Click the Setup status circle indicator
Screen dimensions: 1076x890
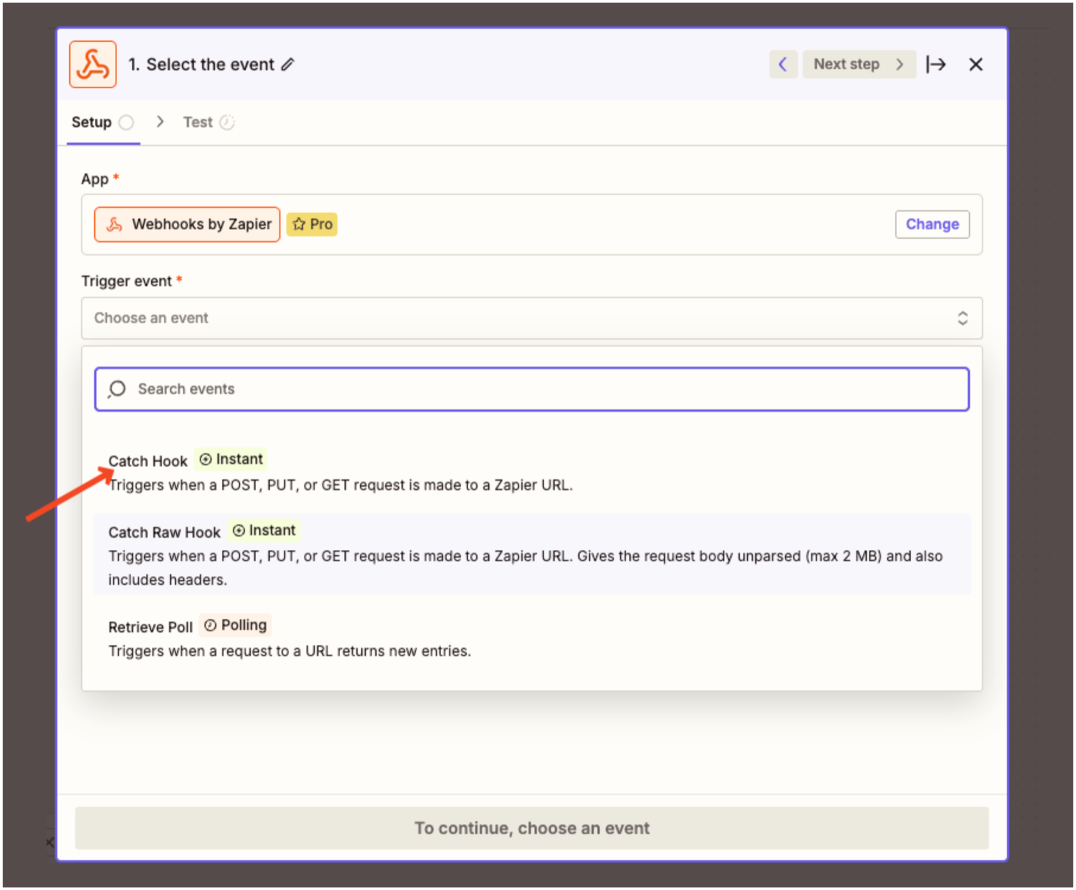[126, 122]
